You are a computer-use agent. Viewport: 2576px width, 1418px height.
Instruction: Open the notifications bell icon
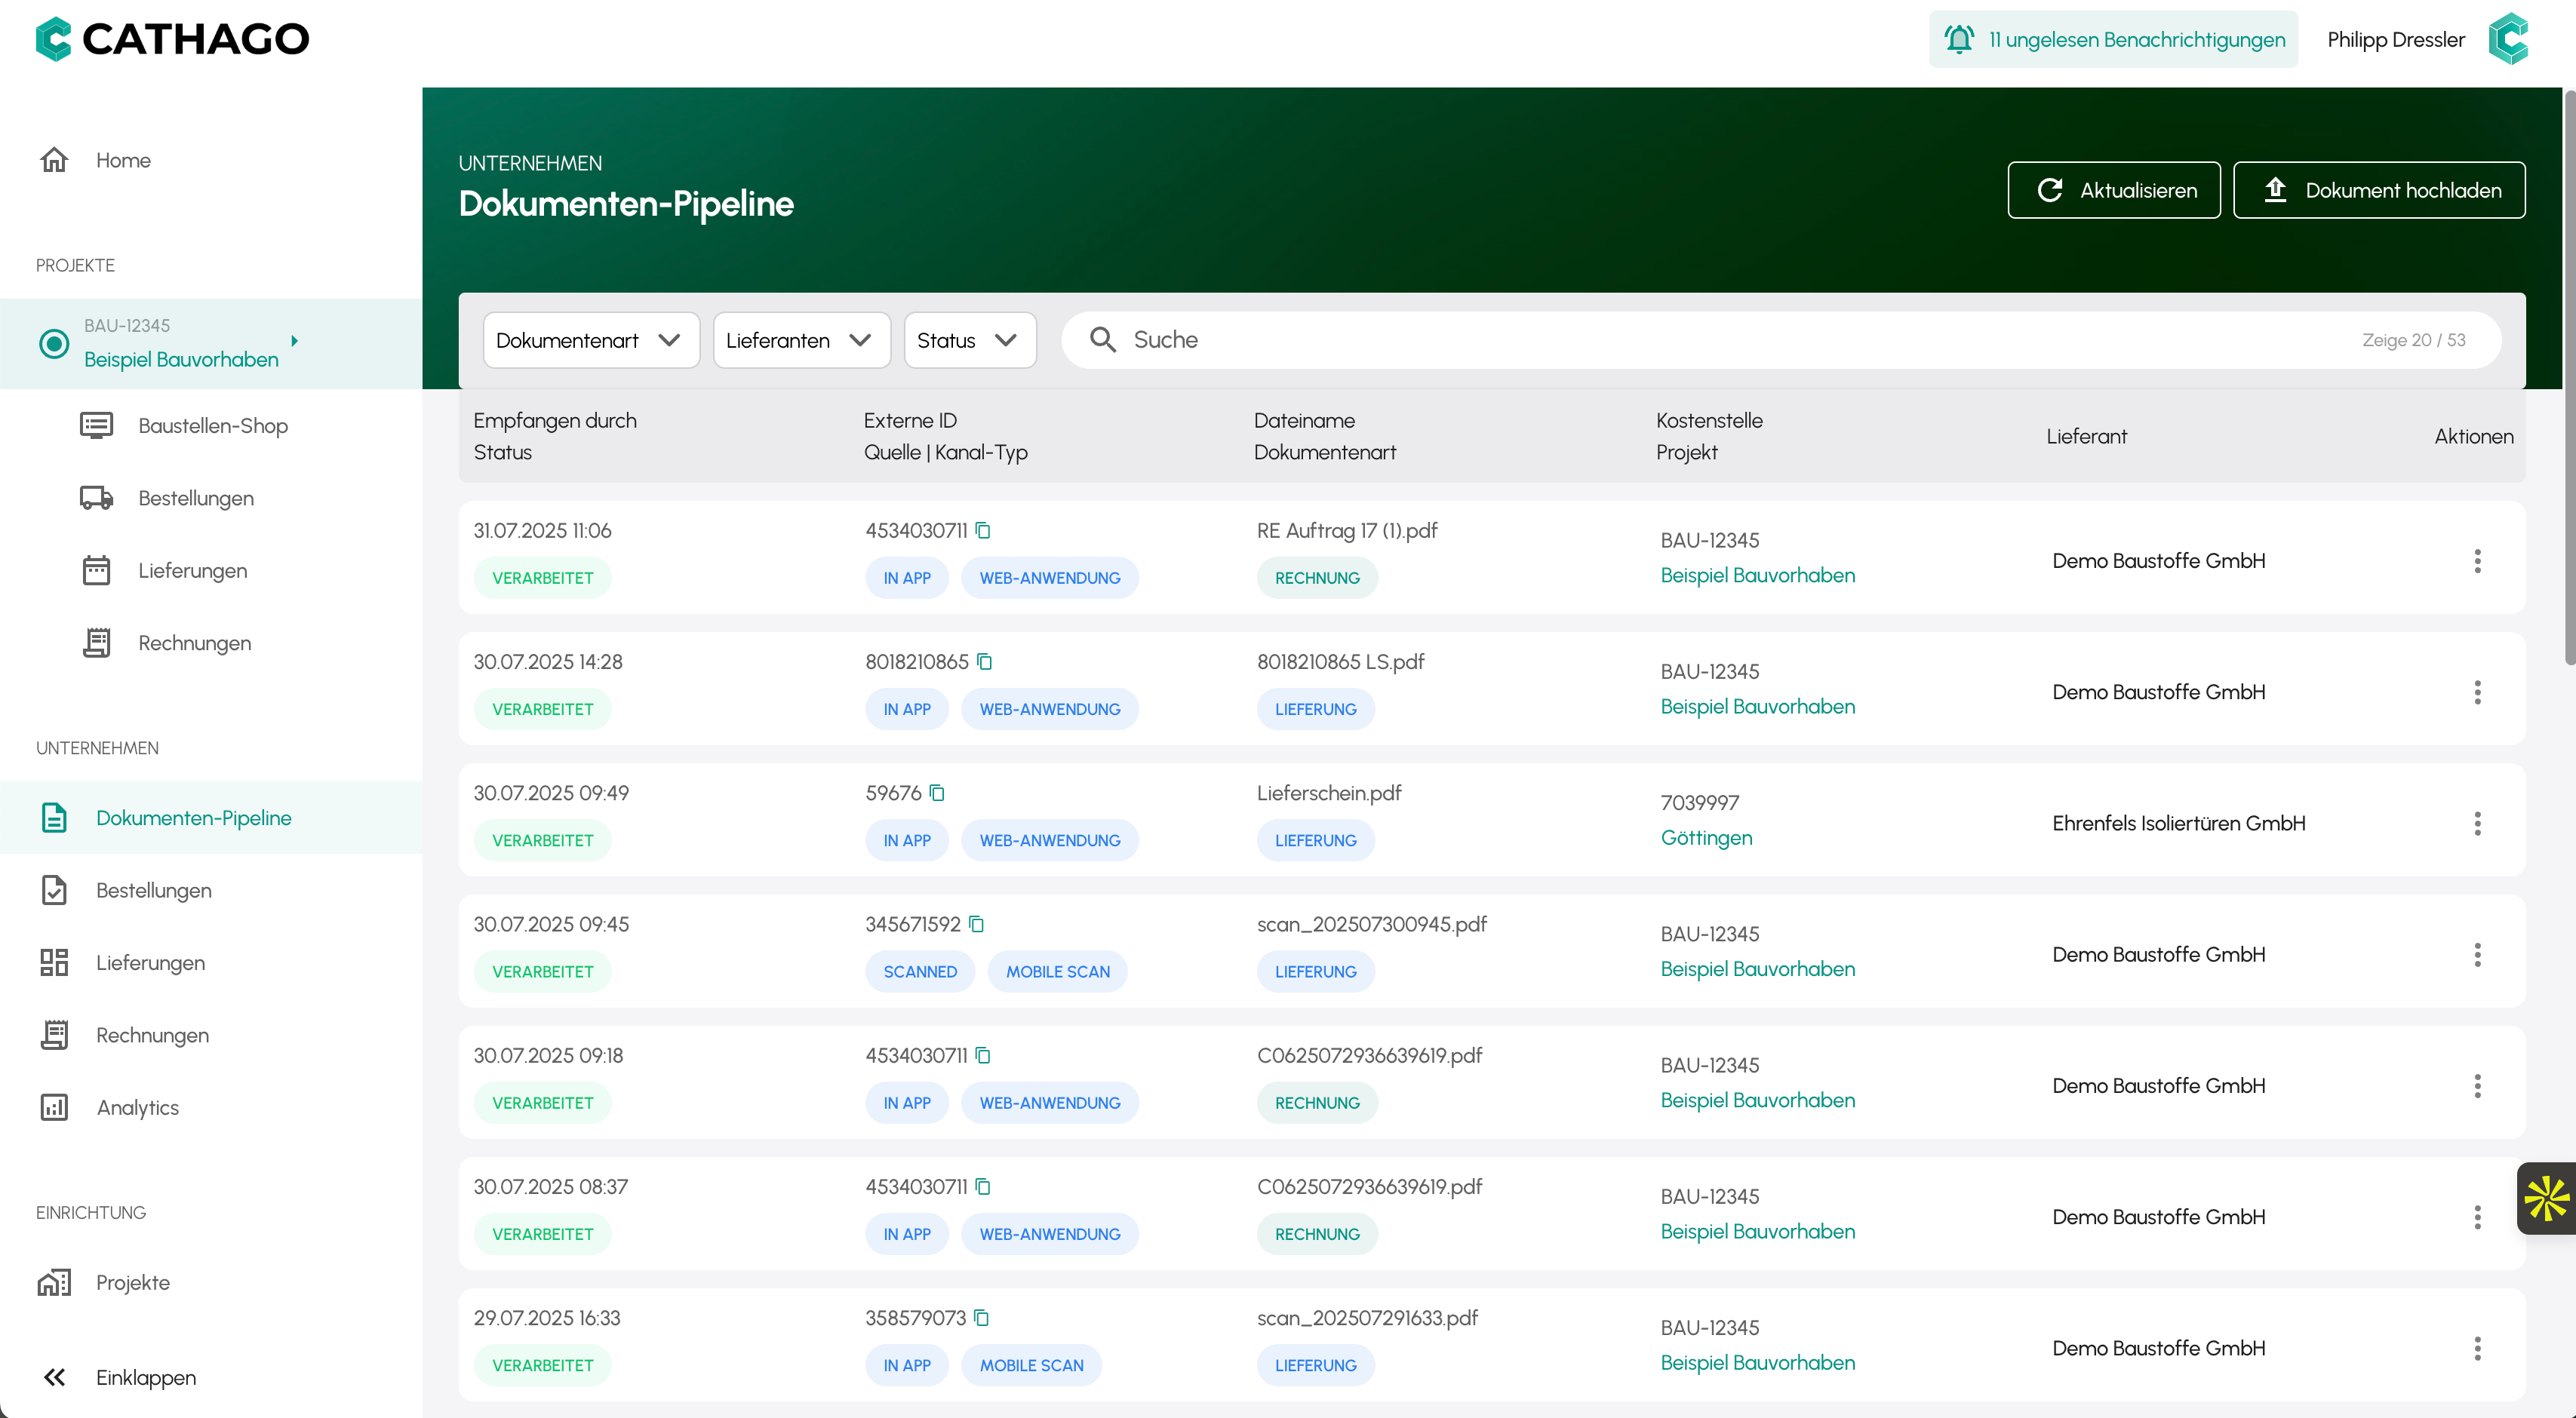(1959, 39)
